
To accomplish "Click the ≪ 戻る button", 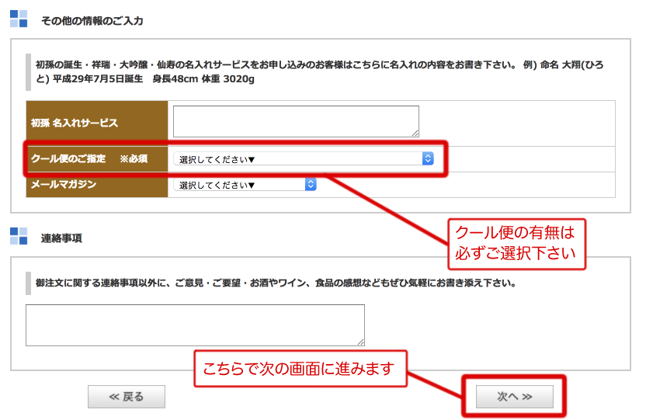I will pos(127,397).
